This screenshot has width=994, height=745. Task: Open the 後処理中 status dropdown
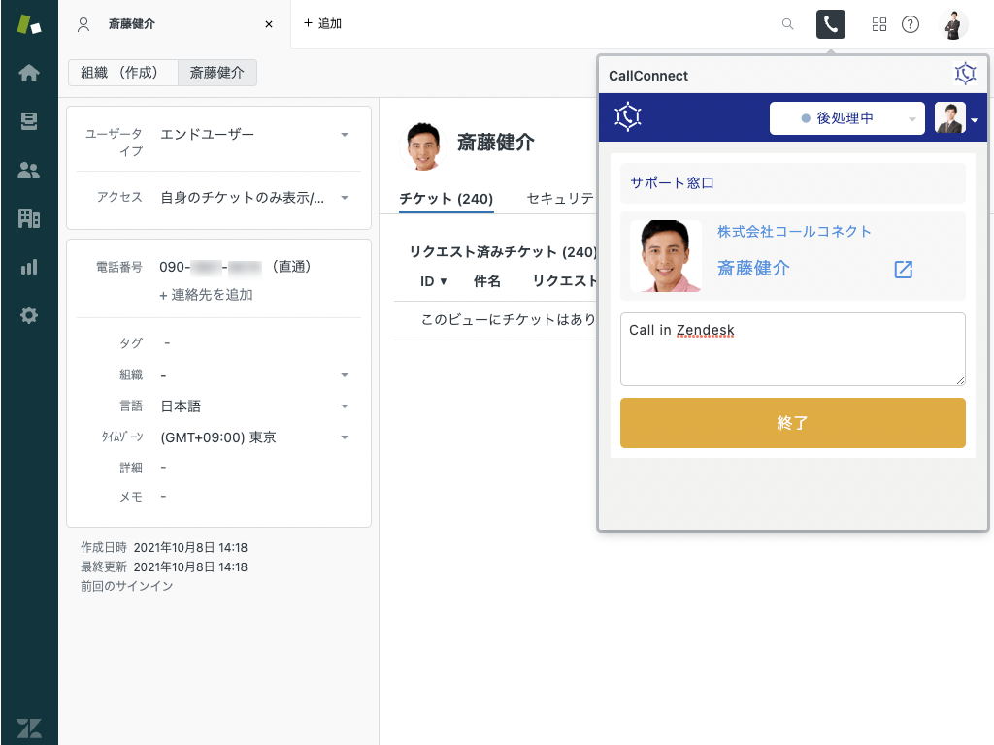(846, 118)
